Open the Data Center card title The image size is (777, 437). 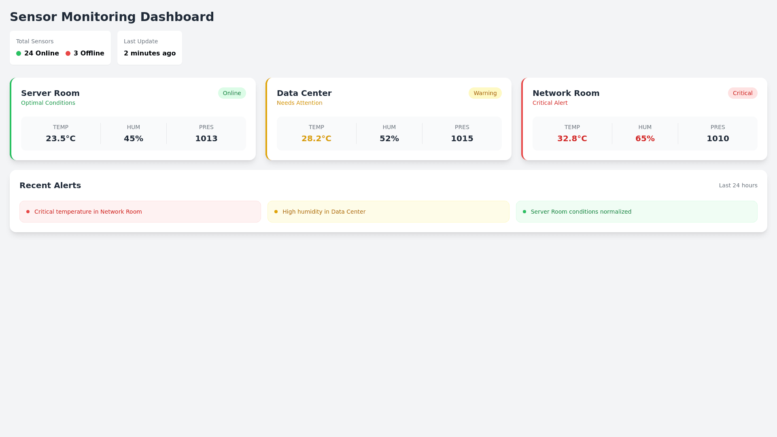pyautogui.click(x=304, y=93)
